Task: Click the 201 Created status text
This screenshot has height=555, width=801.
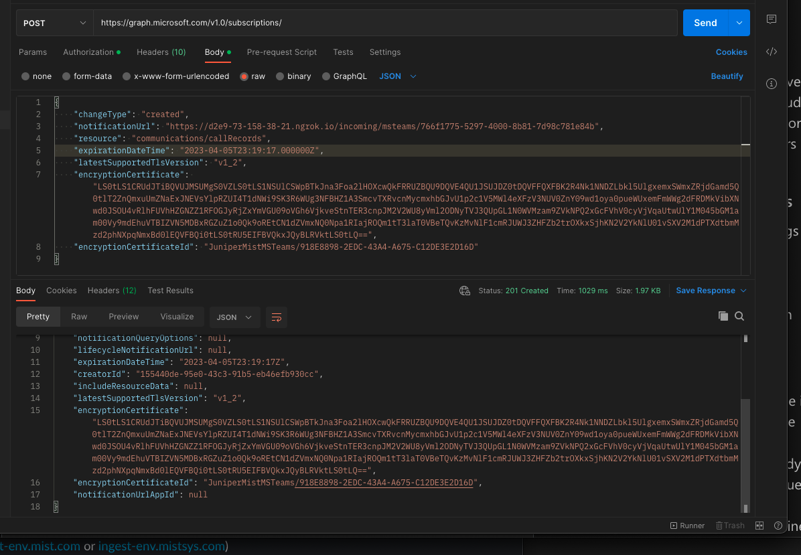Action: (526, 291)
